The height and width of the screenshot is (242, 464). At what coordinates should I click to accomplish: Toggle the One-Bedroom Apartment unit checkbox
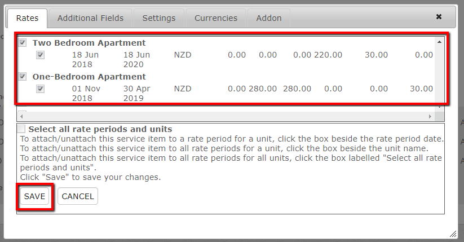23,76
